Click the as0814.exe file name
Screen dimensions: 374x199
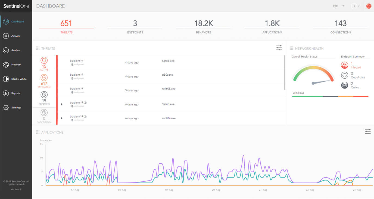pyautogui.click(x=169, y=118)
